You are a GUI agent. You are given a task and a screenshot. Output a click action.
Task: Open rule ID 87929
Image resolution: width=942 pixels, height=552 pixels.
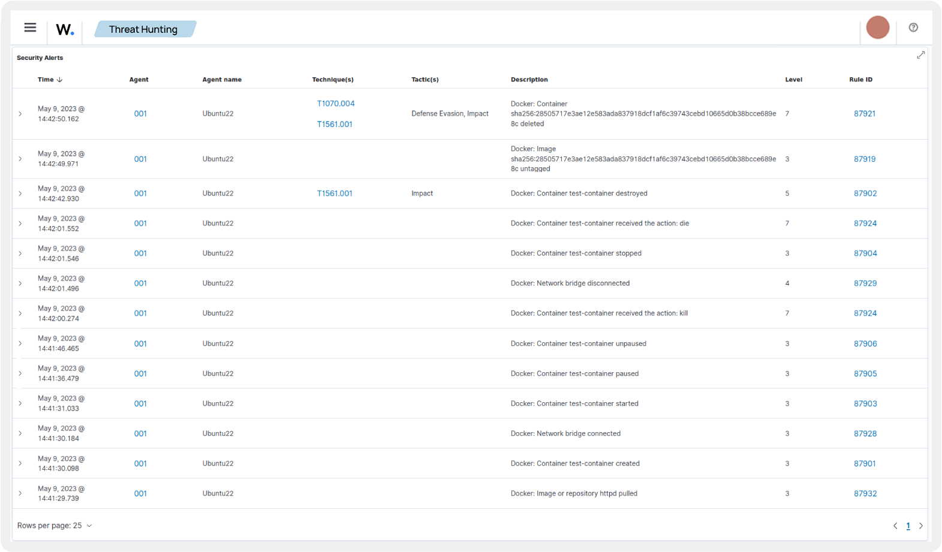[865, 283]
